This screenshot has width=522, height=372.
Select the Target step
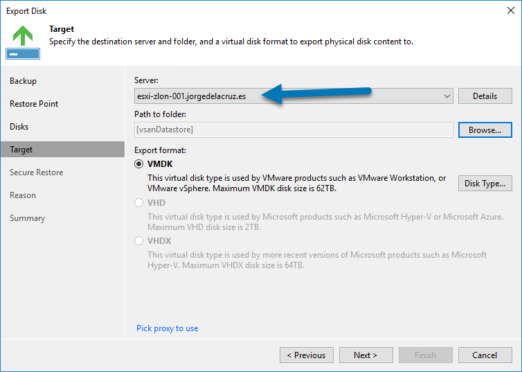point(62,149)
